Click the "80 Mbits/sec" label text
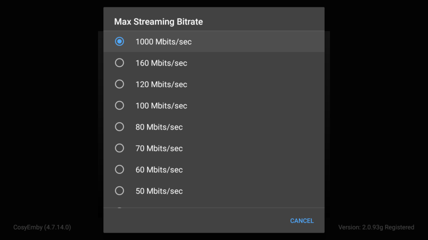 click(159, 127)
